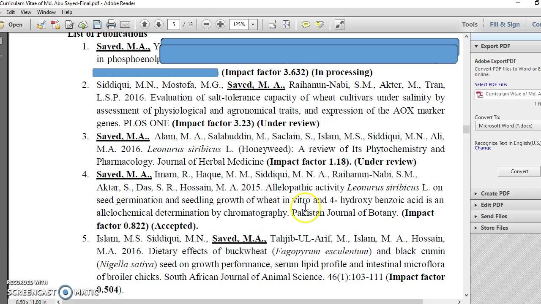
Task: Open the View menu
Action: coord(26,12)
